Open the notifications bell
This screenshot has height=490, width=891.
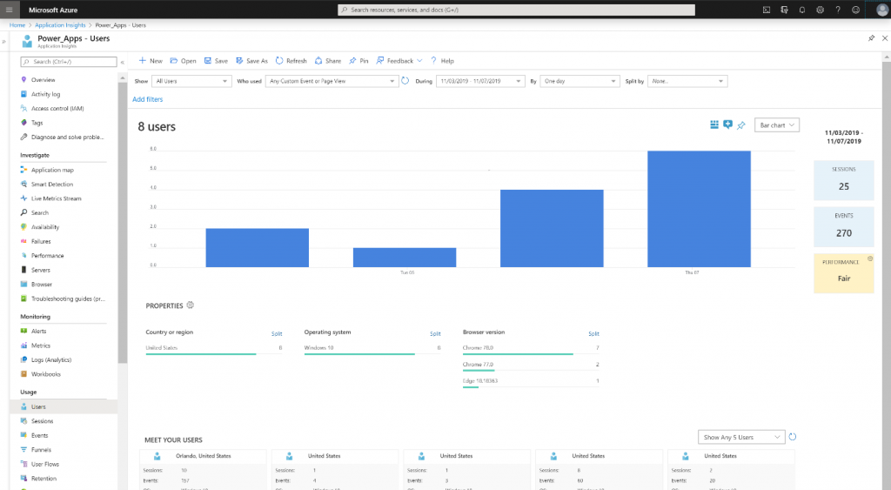(x=801, y=10)
